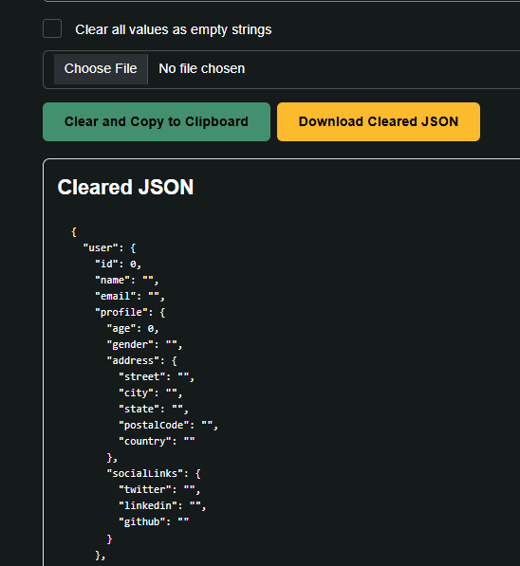The height and width of the screenshot is (566, 520).
Task: Enable 'Clear all values as empty strings' checkbox
Action: pyautogui.click(x=52, y=28)
